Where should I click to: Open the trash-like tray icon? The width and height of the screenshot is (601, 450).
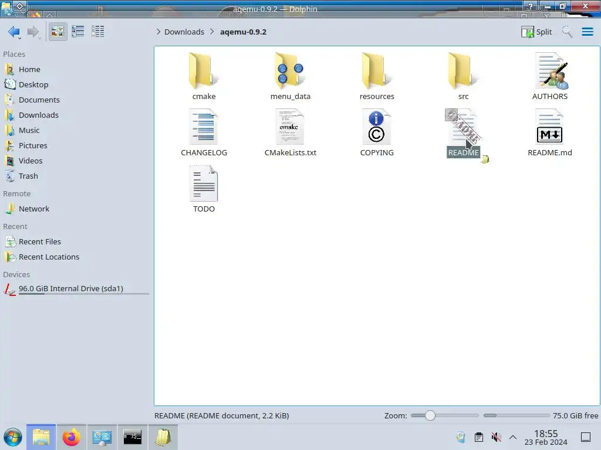[x=461, y=437]
